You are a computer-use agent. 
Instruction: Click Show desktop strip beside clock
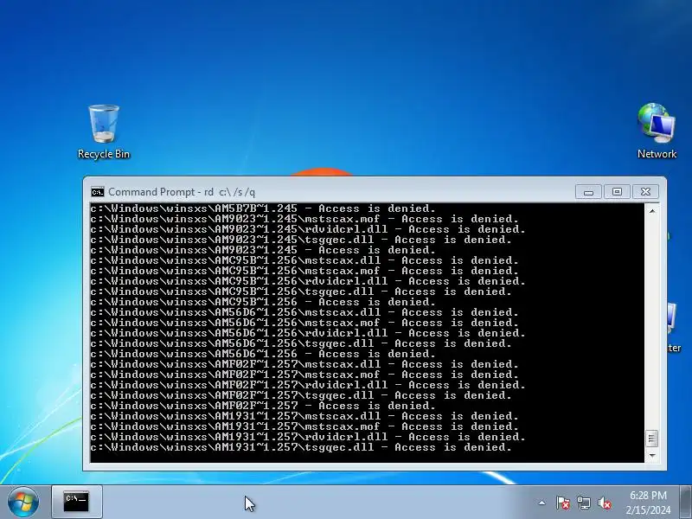click(686, 503)
